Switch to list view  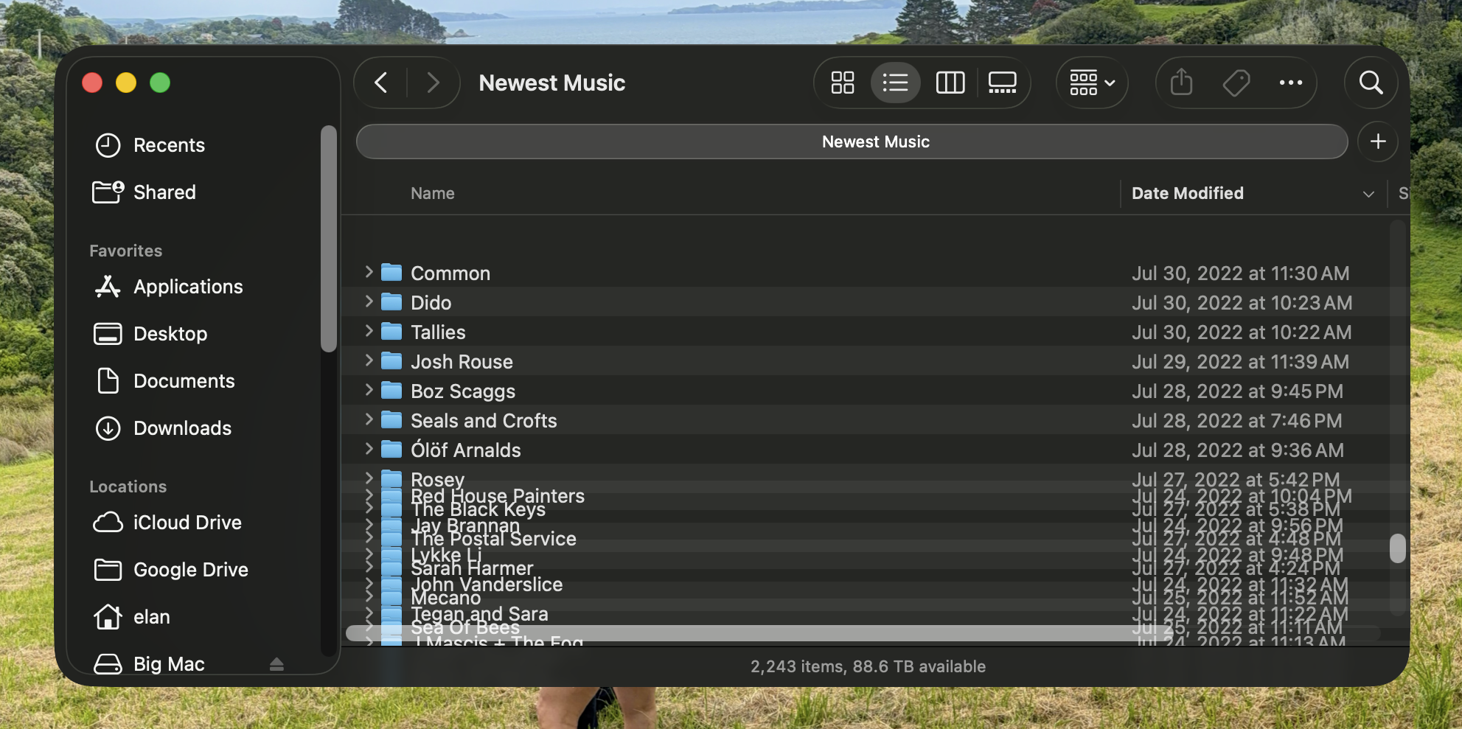point(895,83)
